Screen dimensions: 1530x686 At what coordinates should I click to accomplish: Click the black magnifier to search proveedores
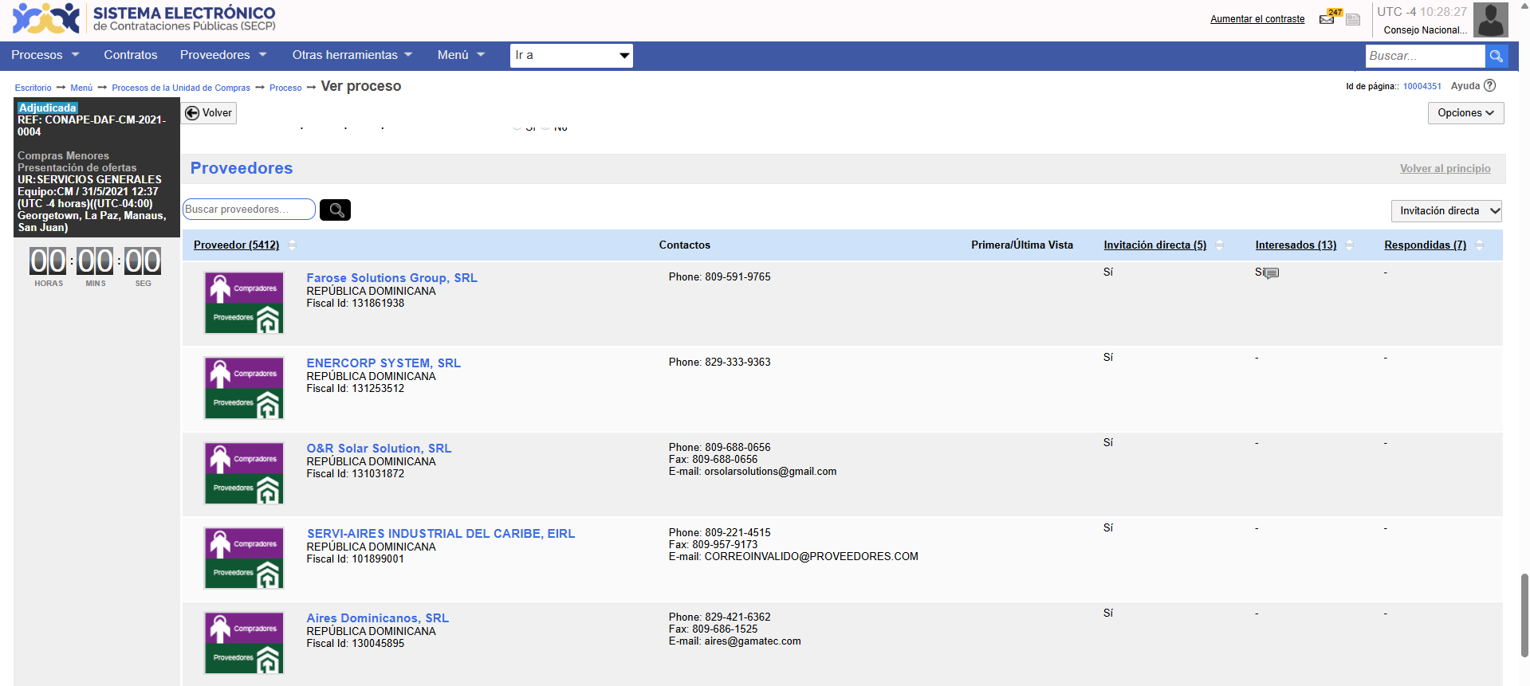coord(335,210)
